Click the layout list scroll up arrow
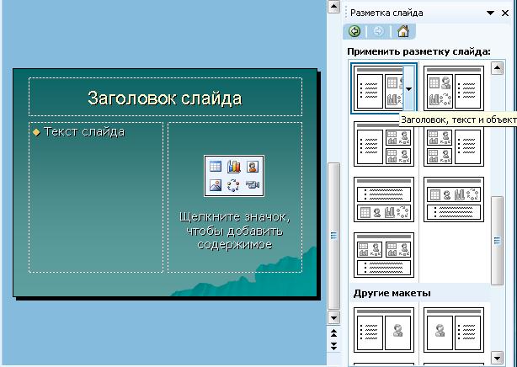Screen dimensions: 517x367 coord(497,68)
